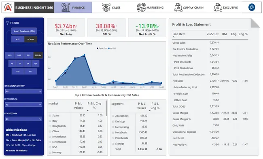Image resolution: width=263 pixels, height=159 pixels.
Task: Click the Net Profit % -13.98% card
Action: [147, 28]
